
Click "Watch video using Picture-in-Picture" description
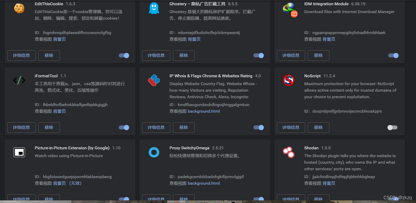(x=69, y=156)
